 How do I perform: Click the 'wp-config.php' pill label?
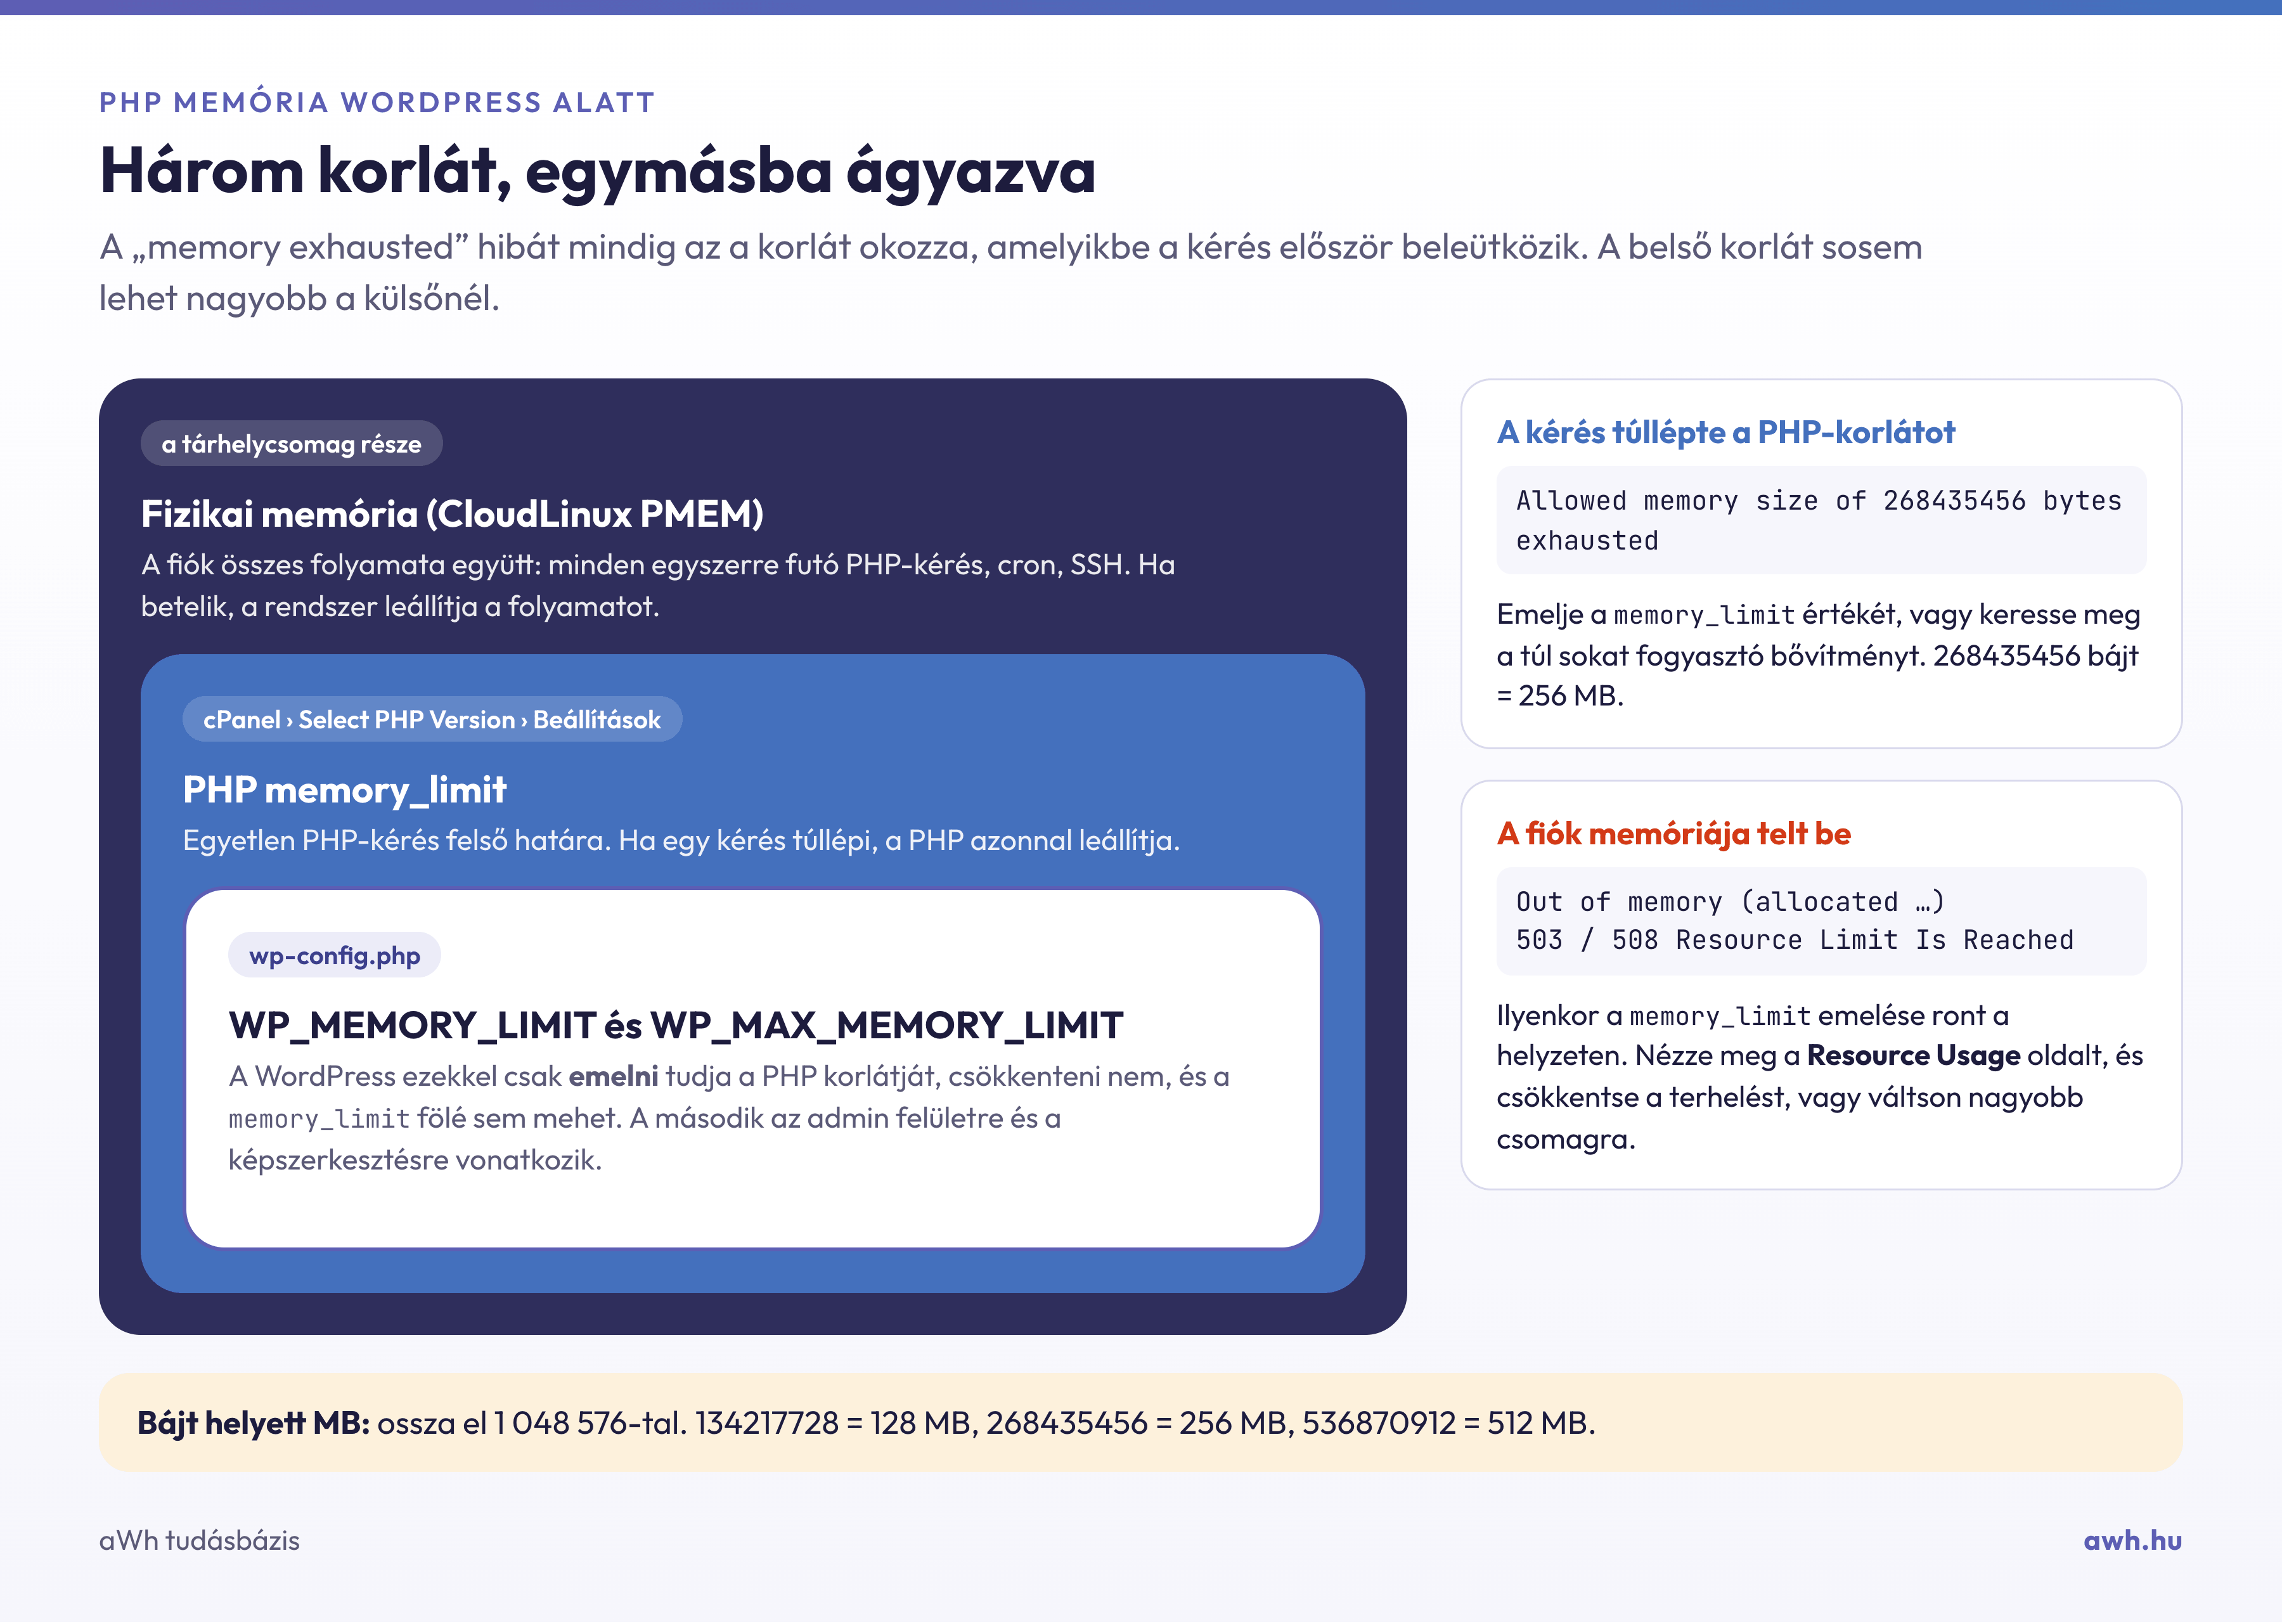click(334, 956)
